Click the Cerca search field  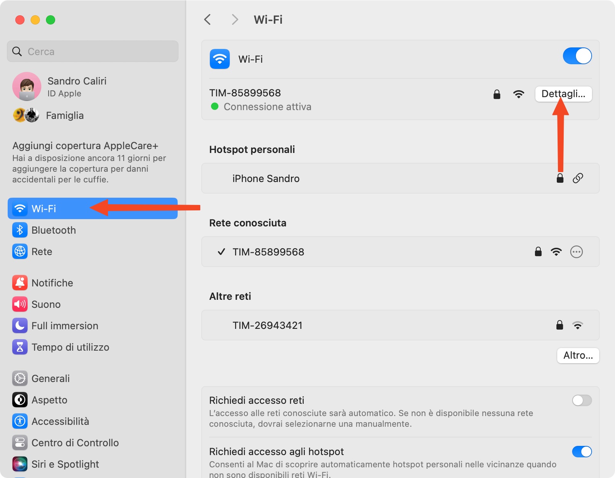click(93, 51)
